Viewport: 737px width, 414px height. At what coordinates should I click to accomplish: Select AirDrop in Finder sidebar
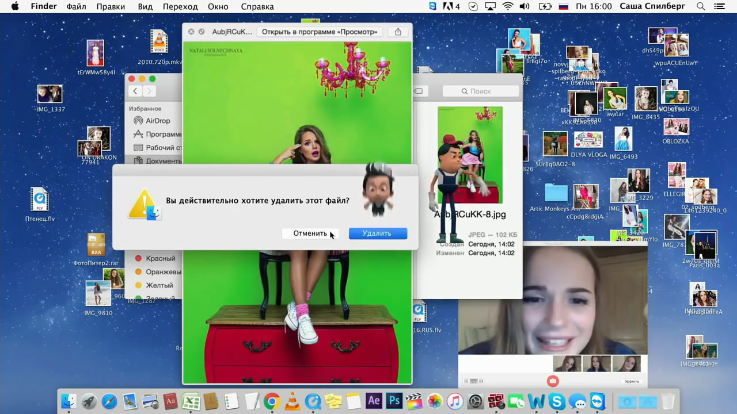point(157,121)
